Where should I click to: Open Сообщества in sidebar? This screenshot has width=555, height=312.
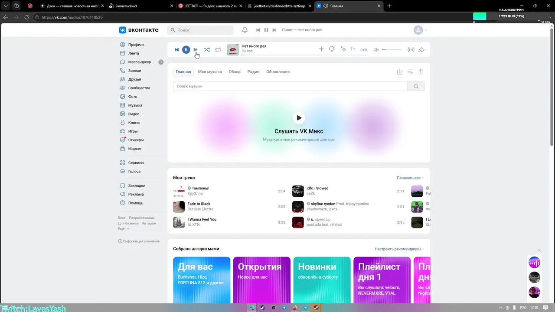click(140, 88)
